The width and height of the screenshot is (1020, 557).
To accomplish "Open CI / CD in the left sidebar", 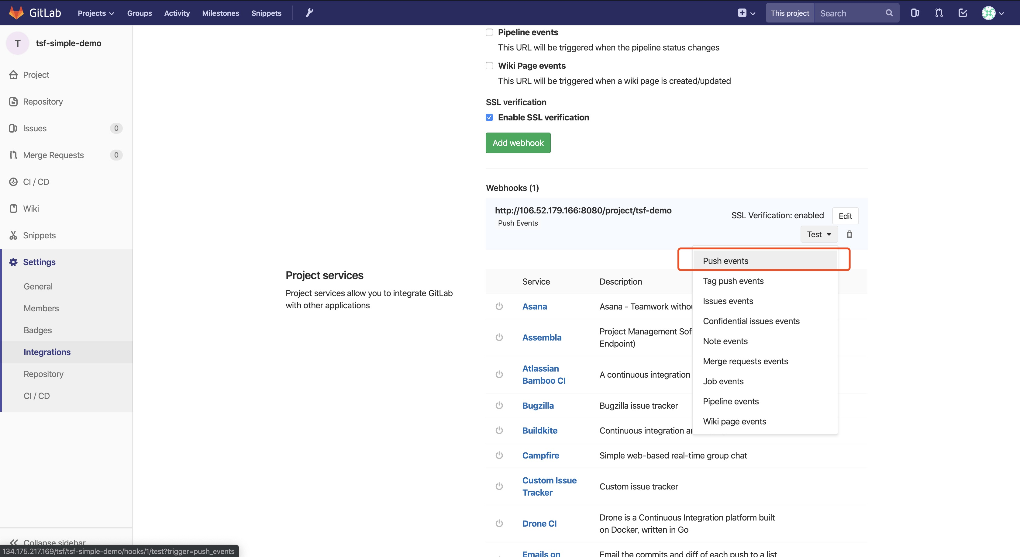I will tap(36, 182).
